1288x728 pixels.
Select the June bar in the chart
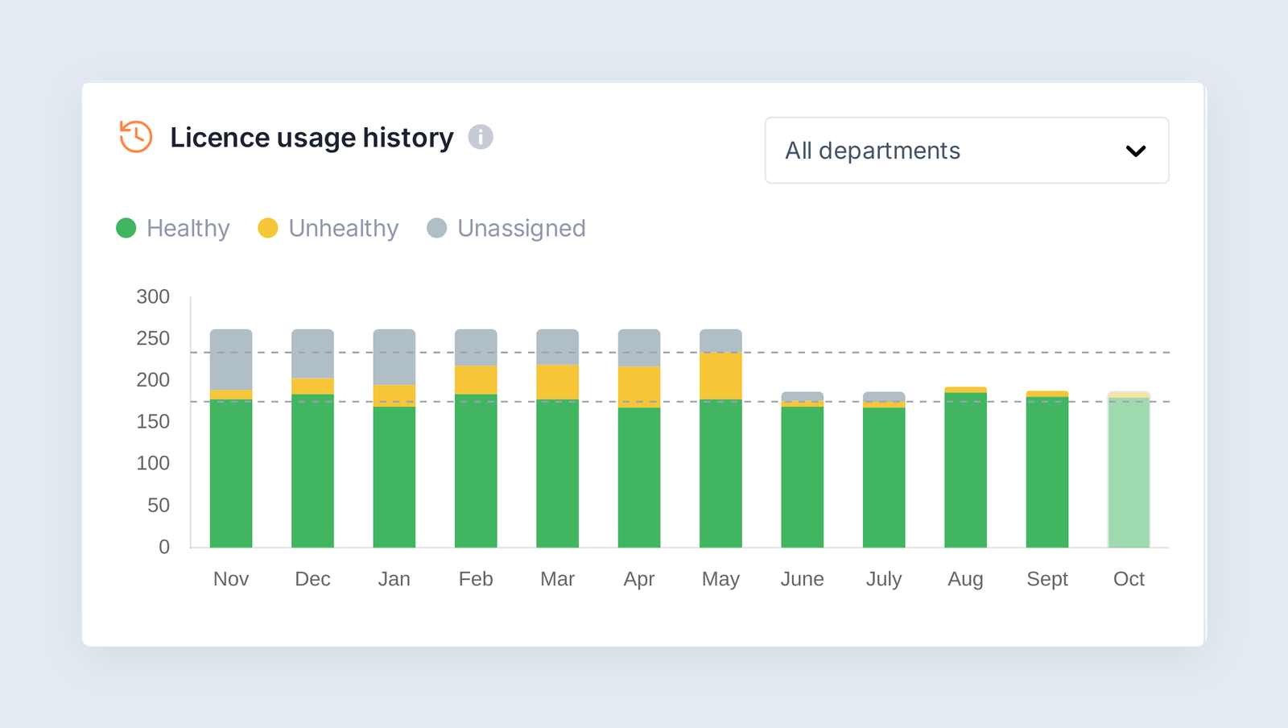point(803,469)
